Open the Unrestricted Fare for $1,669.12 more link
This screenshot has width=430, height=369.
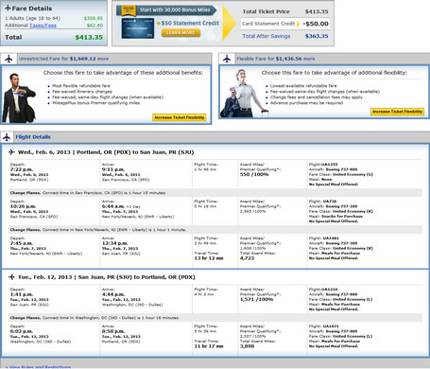coord(63,59)
